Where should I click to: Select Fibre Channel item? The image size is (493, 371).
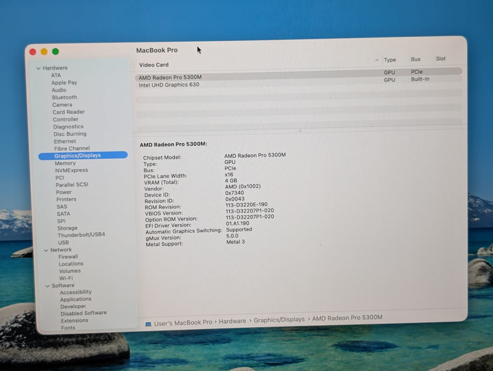point(72,148)
